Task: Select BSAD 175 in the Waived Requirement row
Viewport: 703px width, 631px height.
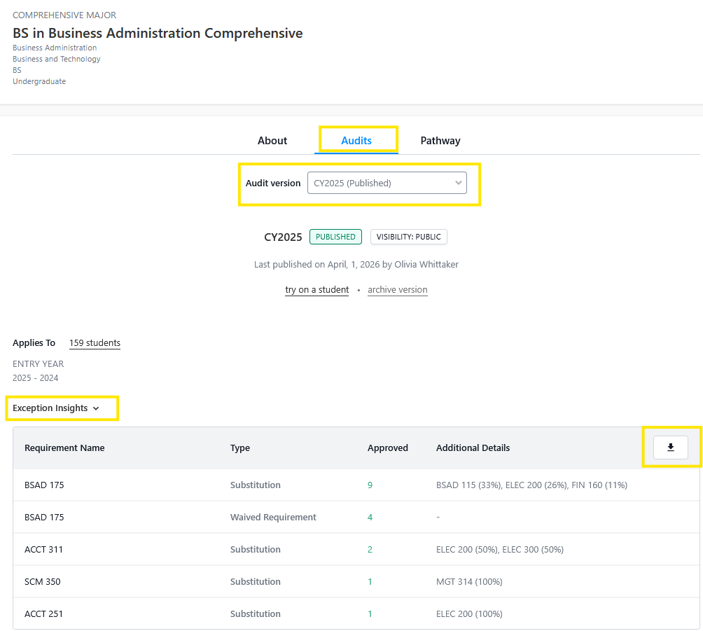Action: pyautogui.click(x=44, y=517)
